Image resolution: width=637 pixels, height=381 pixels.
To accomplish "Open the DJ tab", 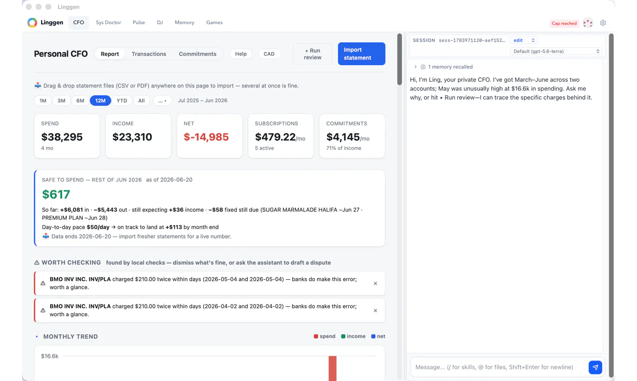I will 160,23.
